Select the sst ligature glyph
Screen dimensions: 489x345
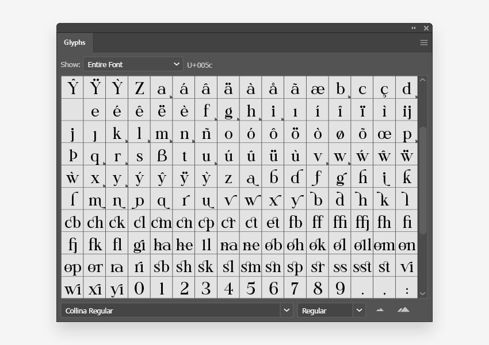pos(362,266)
